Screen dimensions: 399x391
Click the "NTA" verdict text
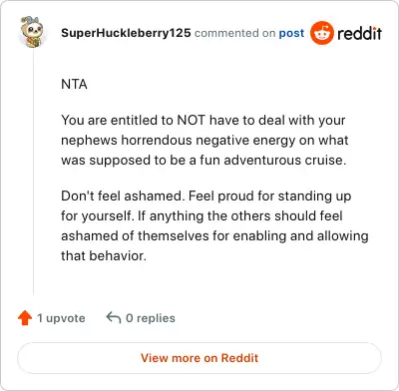click(x=74, y=84)
